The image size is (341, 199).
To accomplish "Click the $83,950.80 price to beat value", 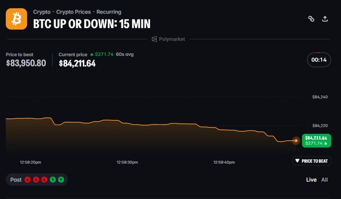I will [x=26, y=63].
